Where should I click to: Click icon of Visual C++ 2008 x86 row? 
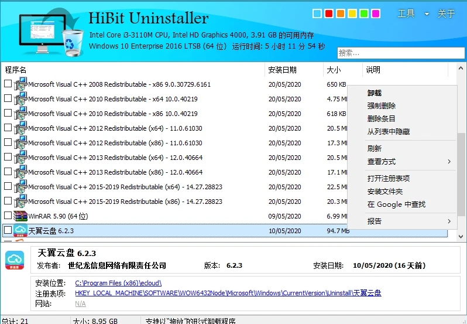click(20, 84)
